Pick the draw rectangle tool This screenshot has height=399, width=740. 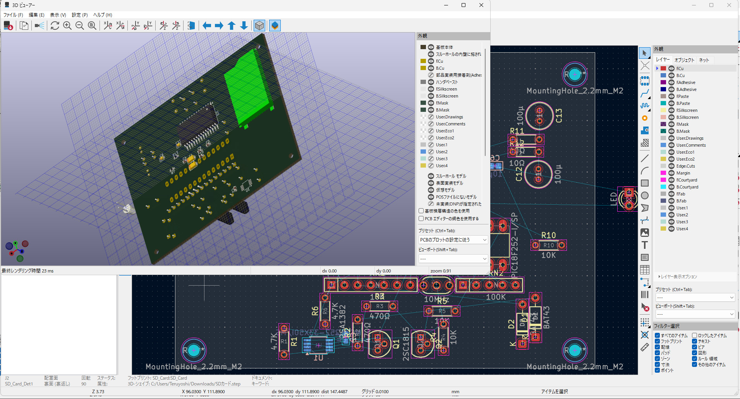(645, 183)
